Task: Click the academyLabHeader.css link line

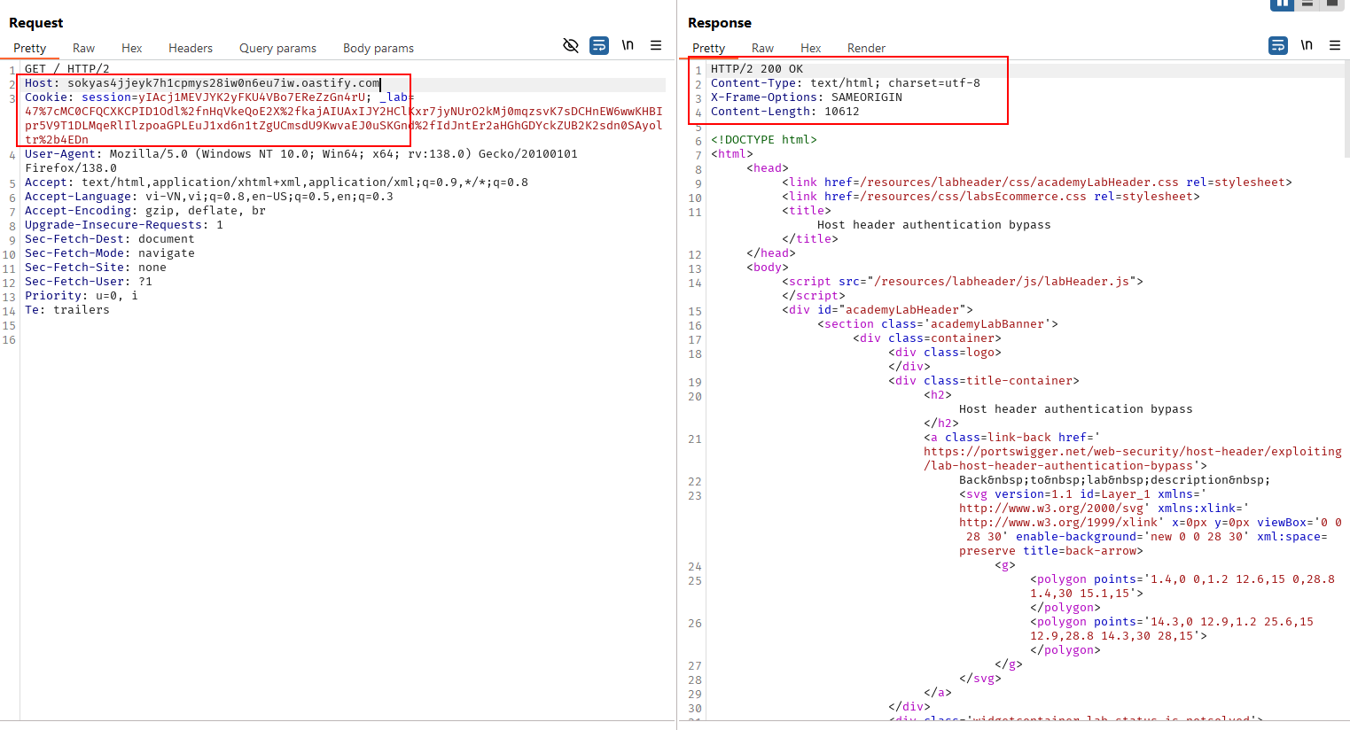Action: click(1037, 182)
